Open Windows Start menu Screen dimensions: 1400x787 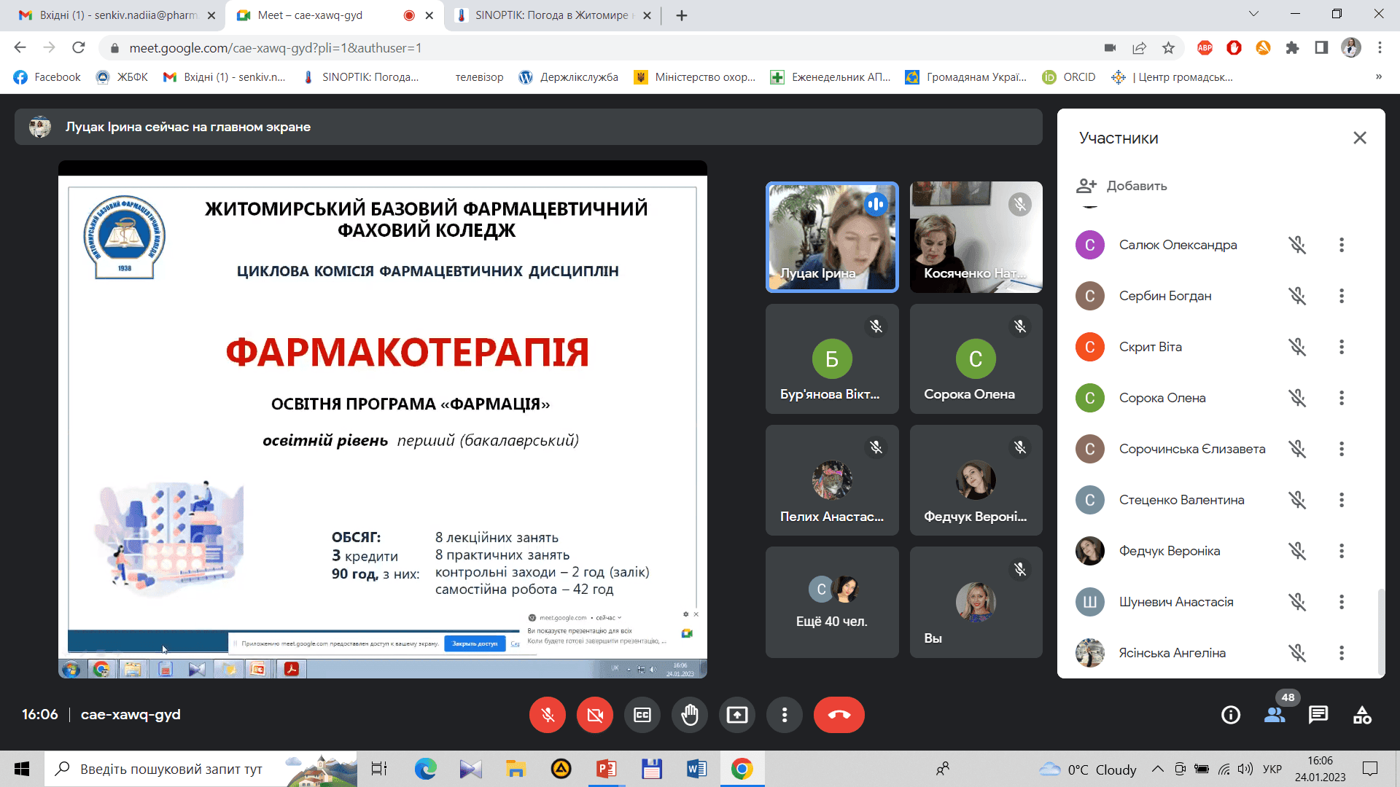22,769
